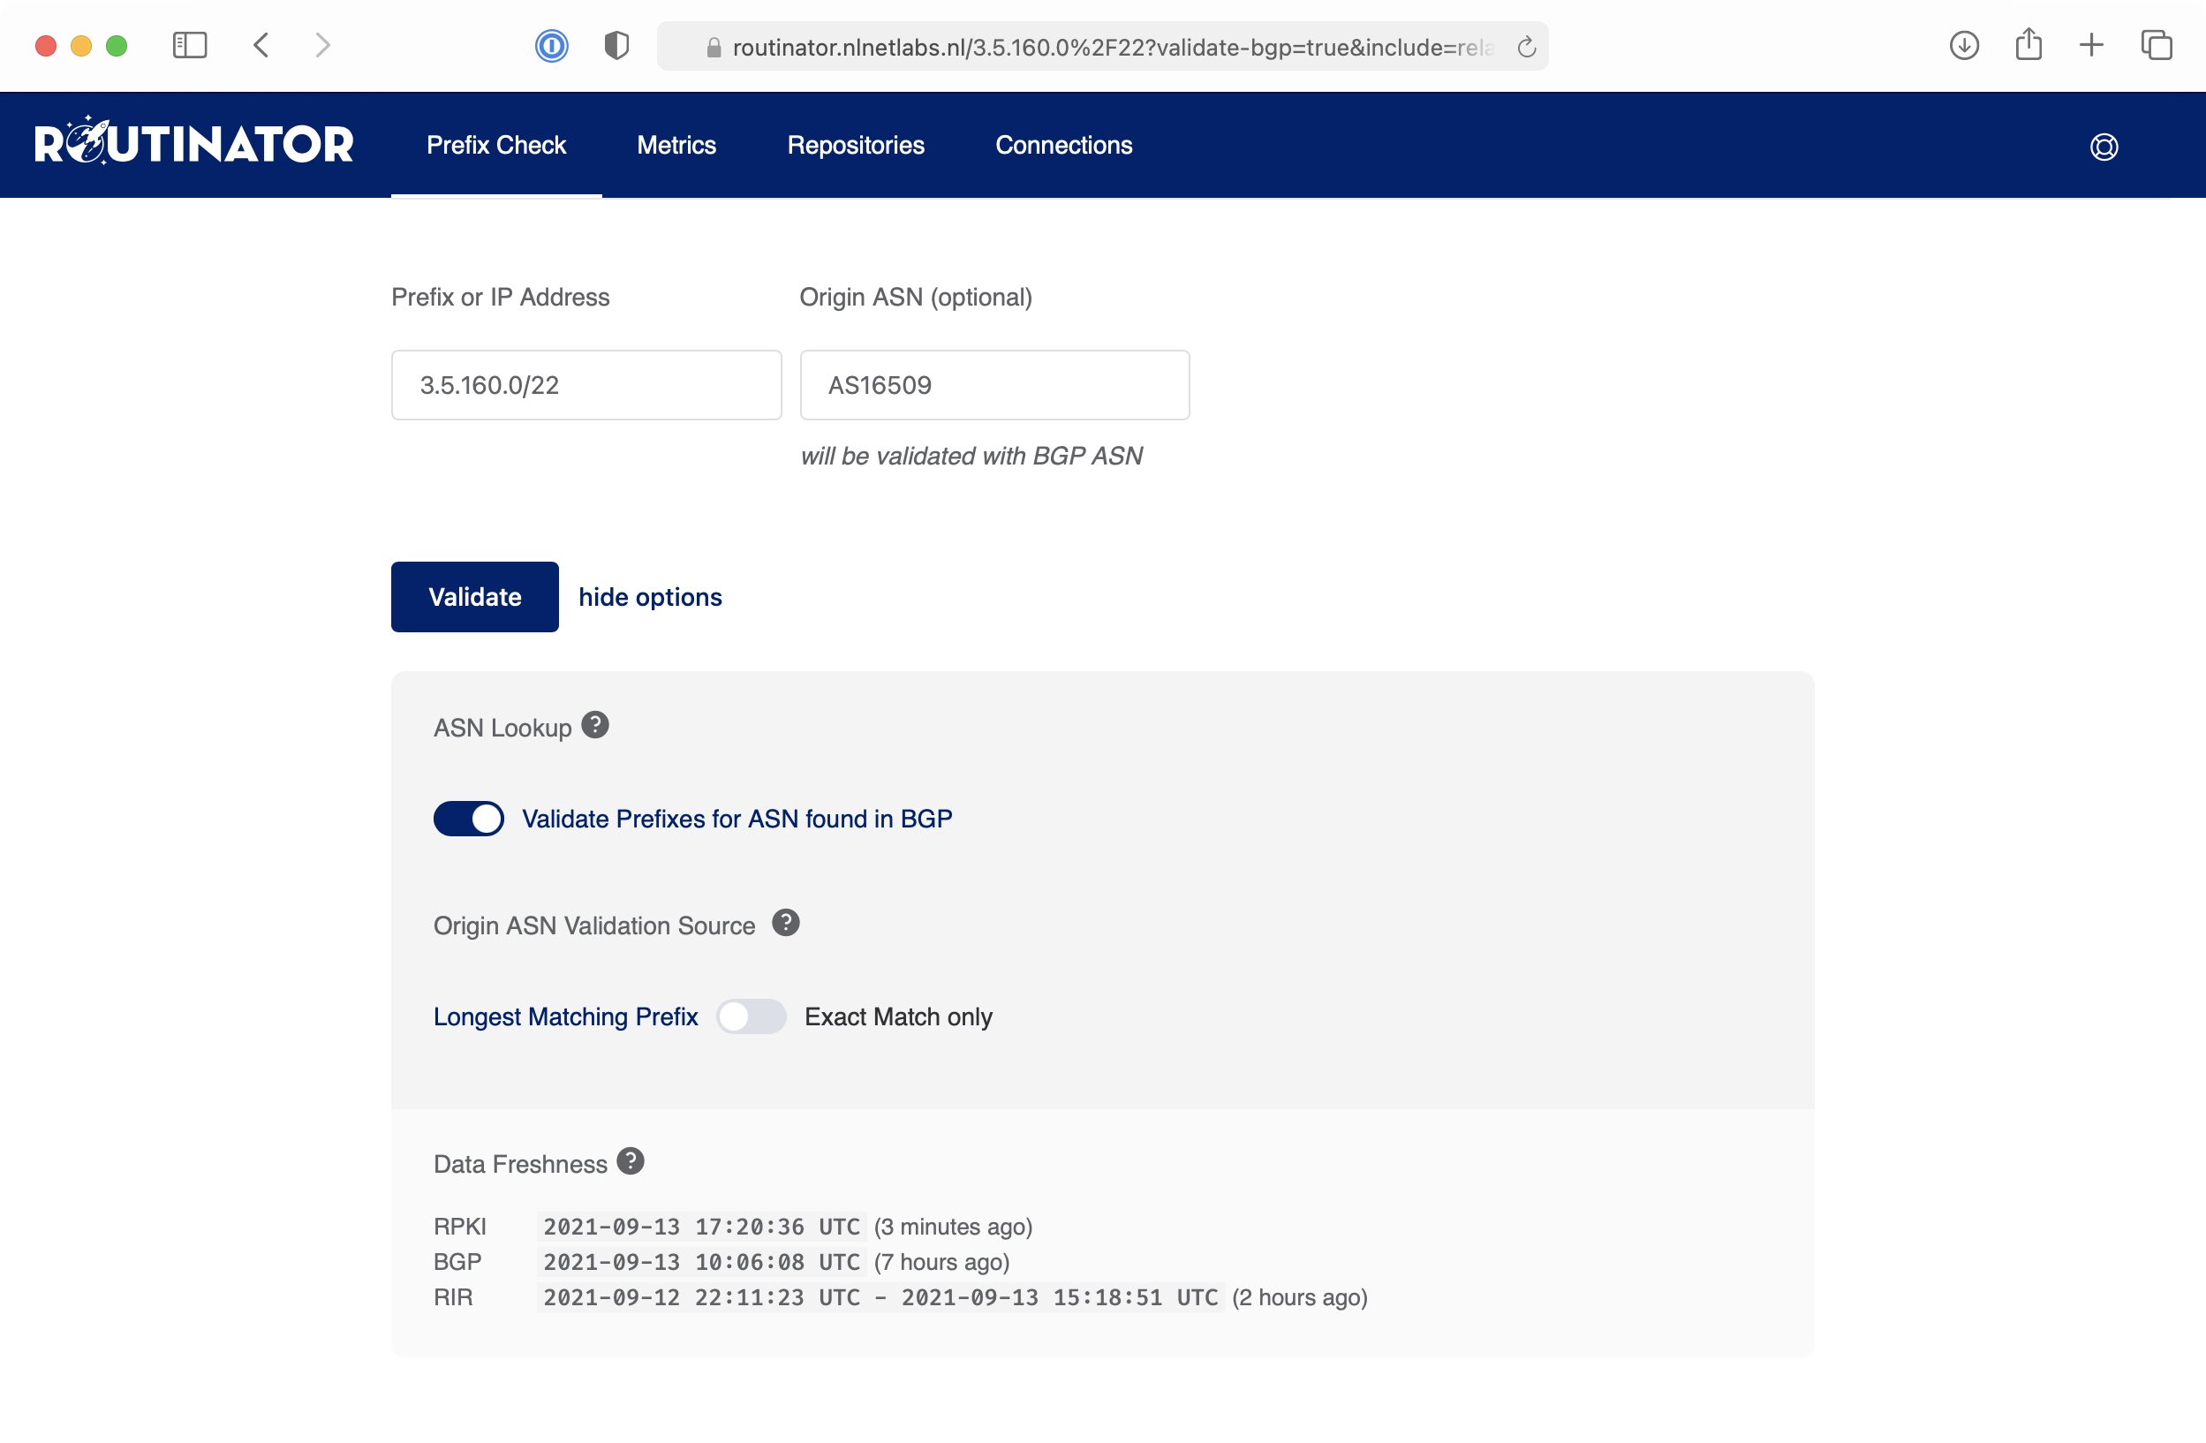This screenshot has height=1443, width=2206.
Task: Show tab overview in Safari
Action: click(x=2156, y=45)
